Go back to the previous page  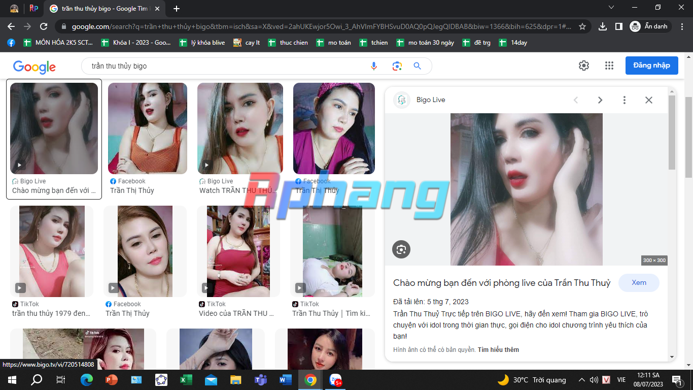[11, 26]
